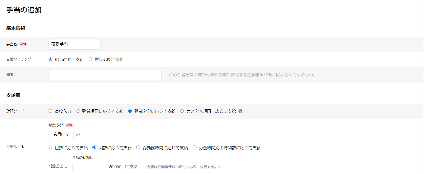424x174 pixels.
Task: Click the 必須 badge beside 勤怠タグ
Action: click(69, 125)
